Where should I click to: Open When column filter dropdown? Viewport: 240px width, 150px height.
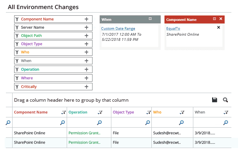[226, 112]
